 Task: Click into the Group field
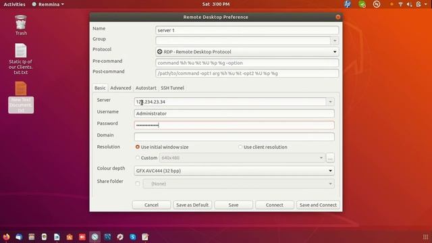(243, 40)
